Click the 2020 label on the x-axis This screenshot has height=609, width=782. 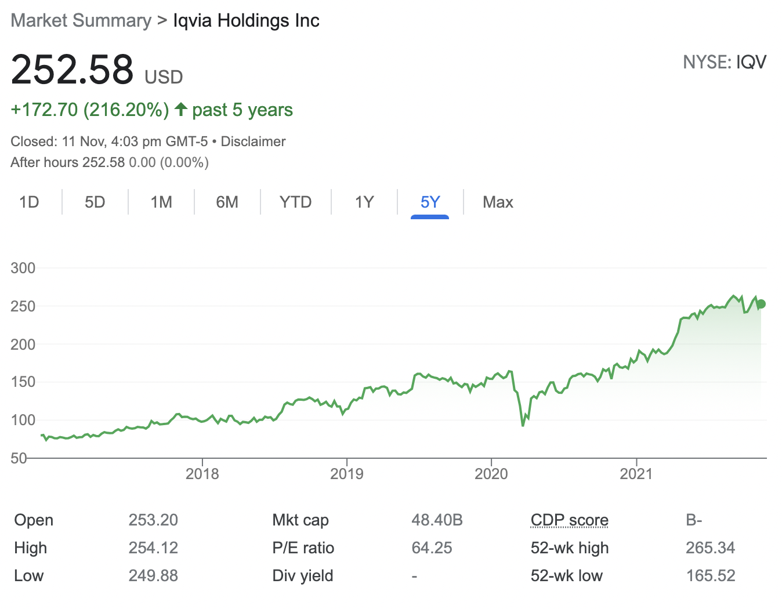[491, 474]
